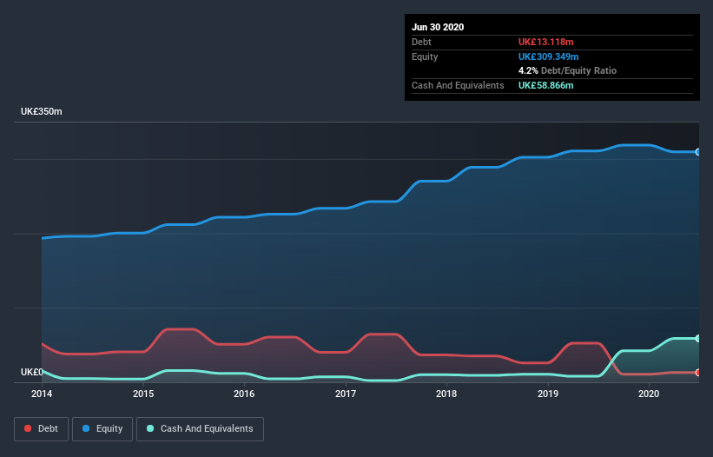Click the UK£309.349m equity value
The height and width of the screenshot is (457, 713).
click(548, 56)
